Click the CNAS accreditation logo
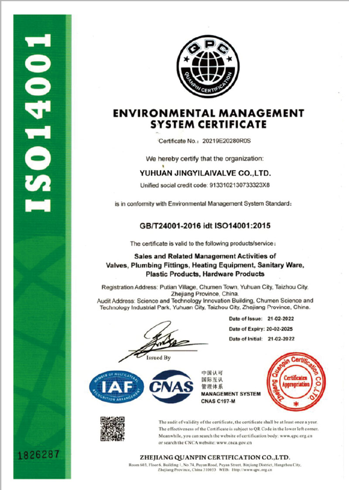The width and height of the screenshot is (349, 490). tap(171, 387)
